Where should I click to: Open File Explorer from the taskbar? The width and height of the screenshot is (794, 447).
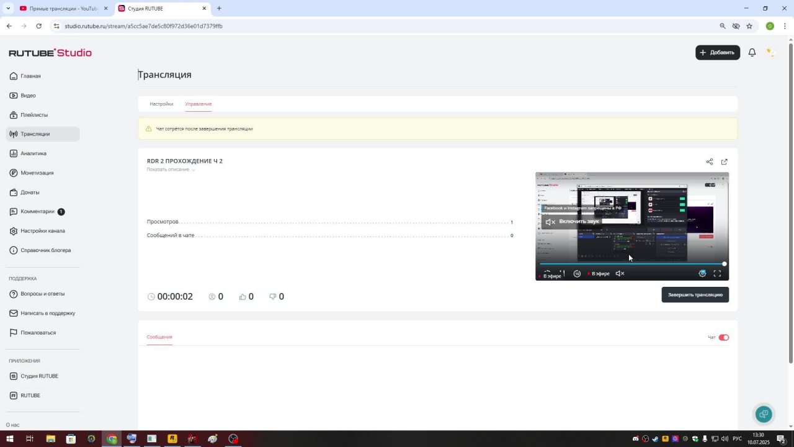pos(50,439)
